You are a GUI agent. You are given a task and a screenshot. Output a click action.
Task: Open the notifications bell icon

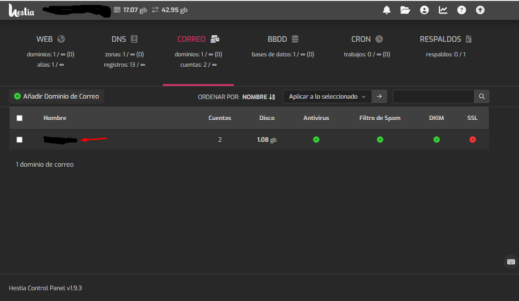click(387, 10)
